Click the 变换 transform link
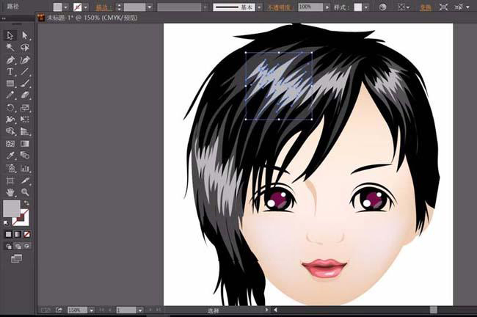Viewport: 477px width, 317px height. coord(425,7)
